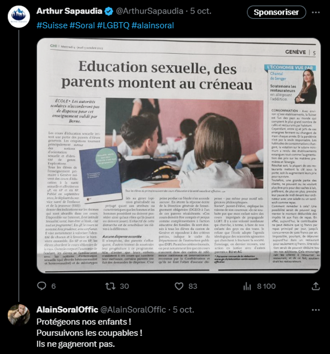Open the AlainSoralOffic display name
This screenshot has height=354, width=330.
point(67,309)
